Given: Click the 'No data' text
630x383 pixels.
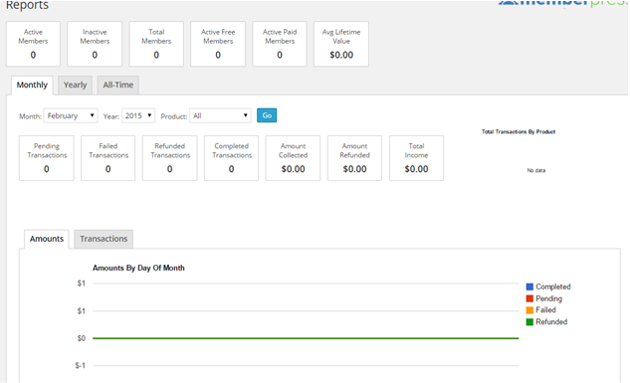Looking at the screenshot, I should (536, 171).
